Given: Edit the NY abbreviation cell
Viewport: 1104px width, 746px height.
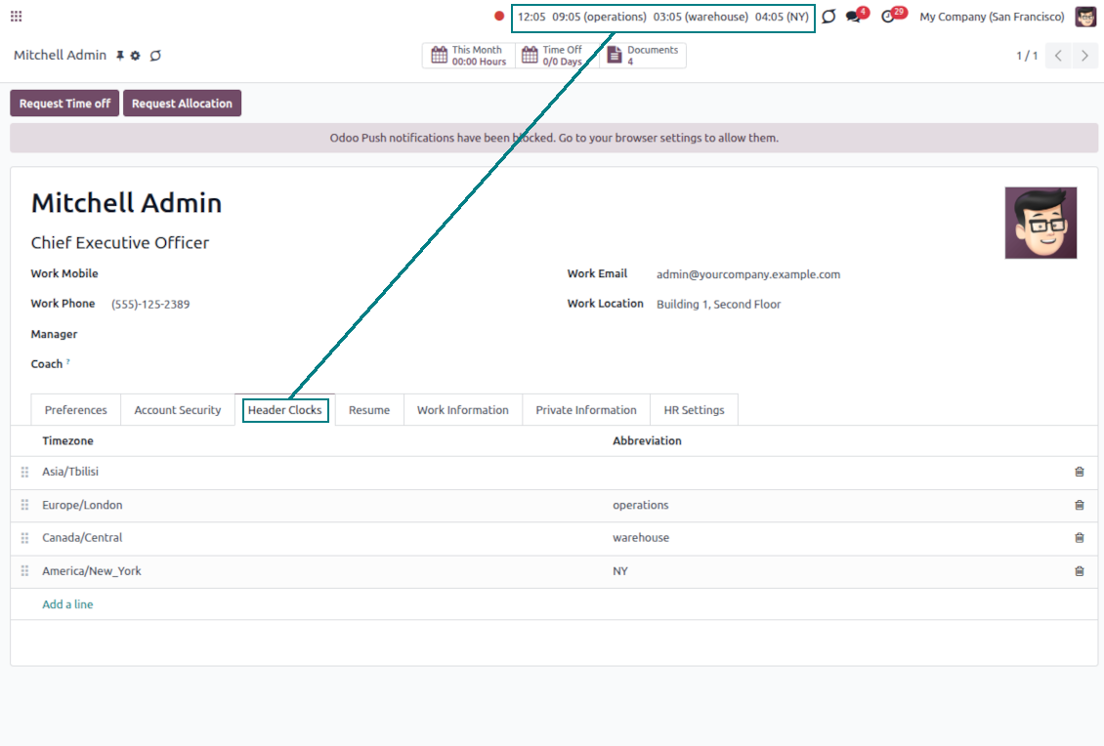Looking at the screenshot, I should tap(836, 571).
